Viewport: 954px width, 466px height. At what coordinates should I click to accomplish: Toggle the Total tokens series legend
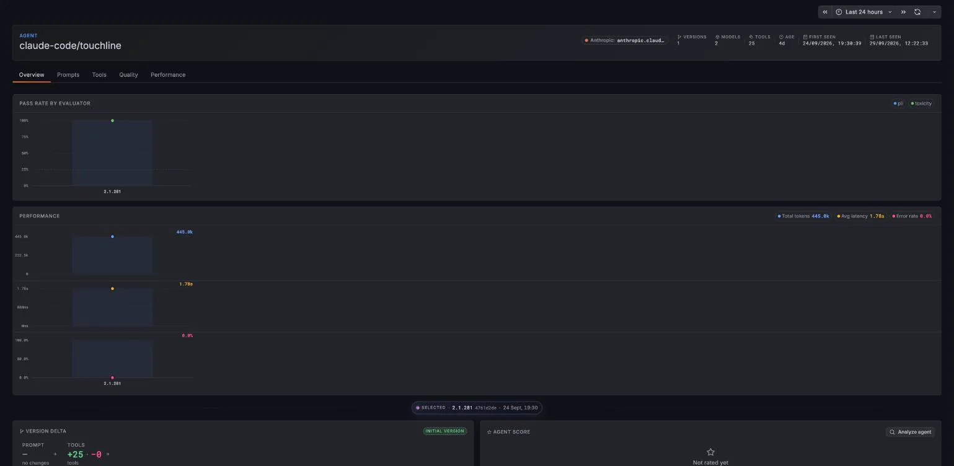803,216
